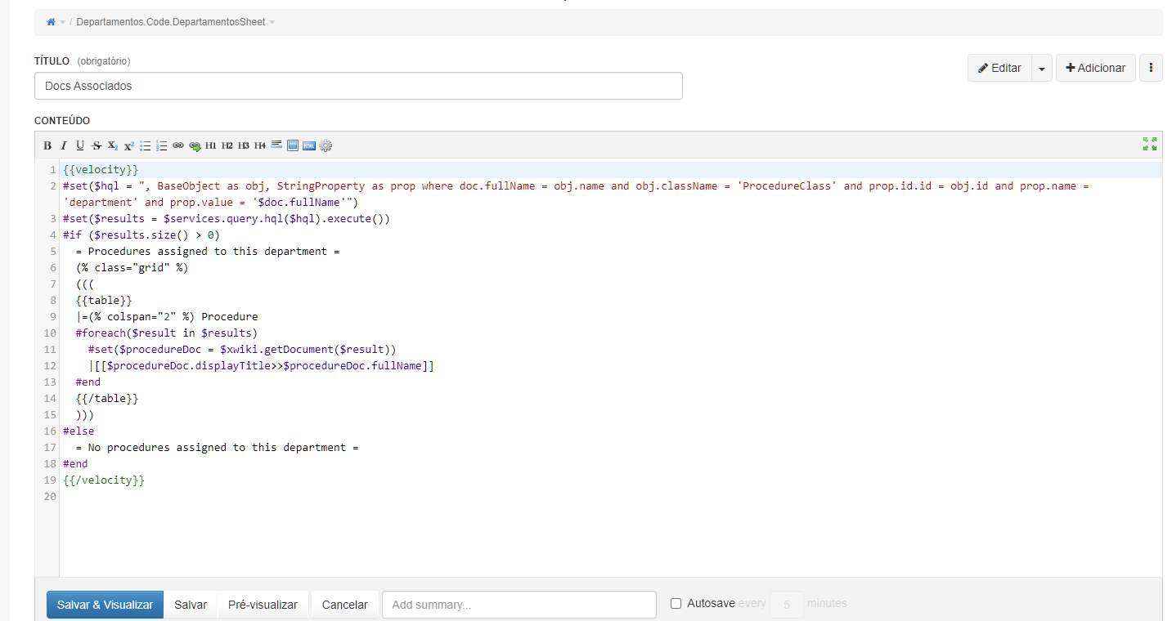Insert an HTML macro block
Image resolution: width=1172 pixels, height=621 pixels.
(x=309, y=145)
